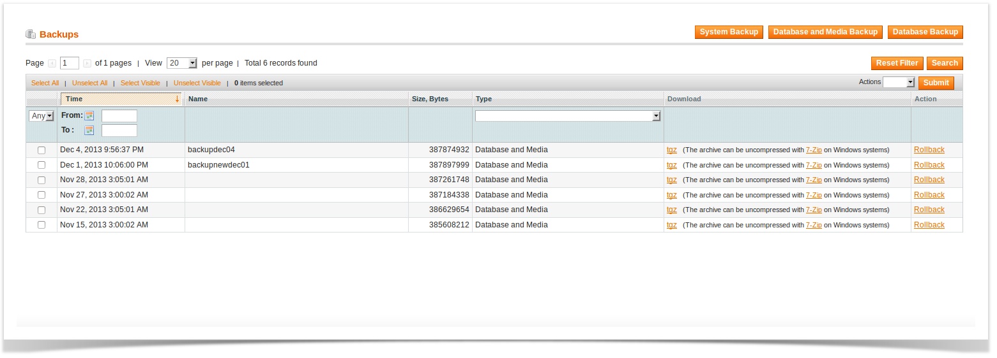Click Select Visible link
This screenshot has height=358, width=997.
click(x=141, y=83)
